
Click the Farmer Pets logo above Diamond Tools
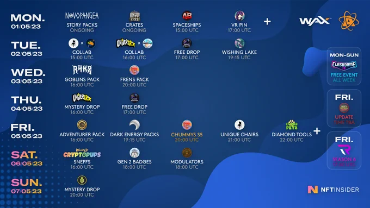292,125
